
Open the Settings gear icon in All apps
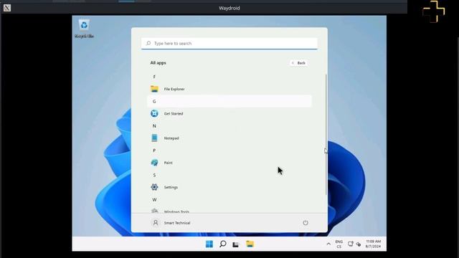[154, 187]
